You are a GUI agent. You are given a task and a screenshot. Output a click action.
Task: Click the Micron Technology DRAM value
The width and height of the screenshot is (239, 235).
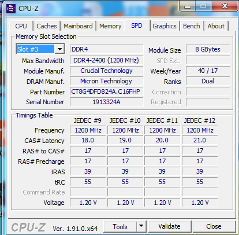[x=107, y=81]
